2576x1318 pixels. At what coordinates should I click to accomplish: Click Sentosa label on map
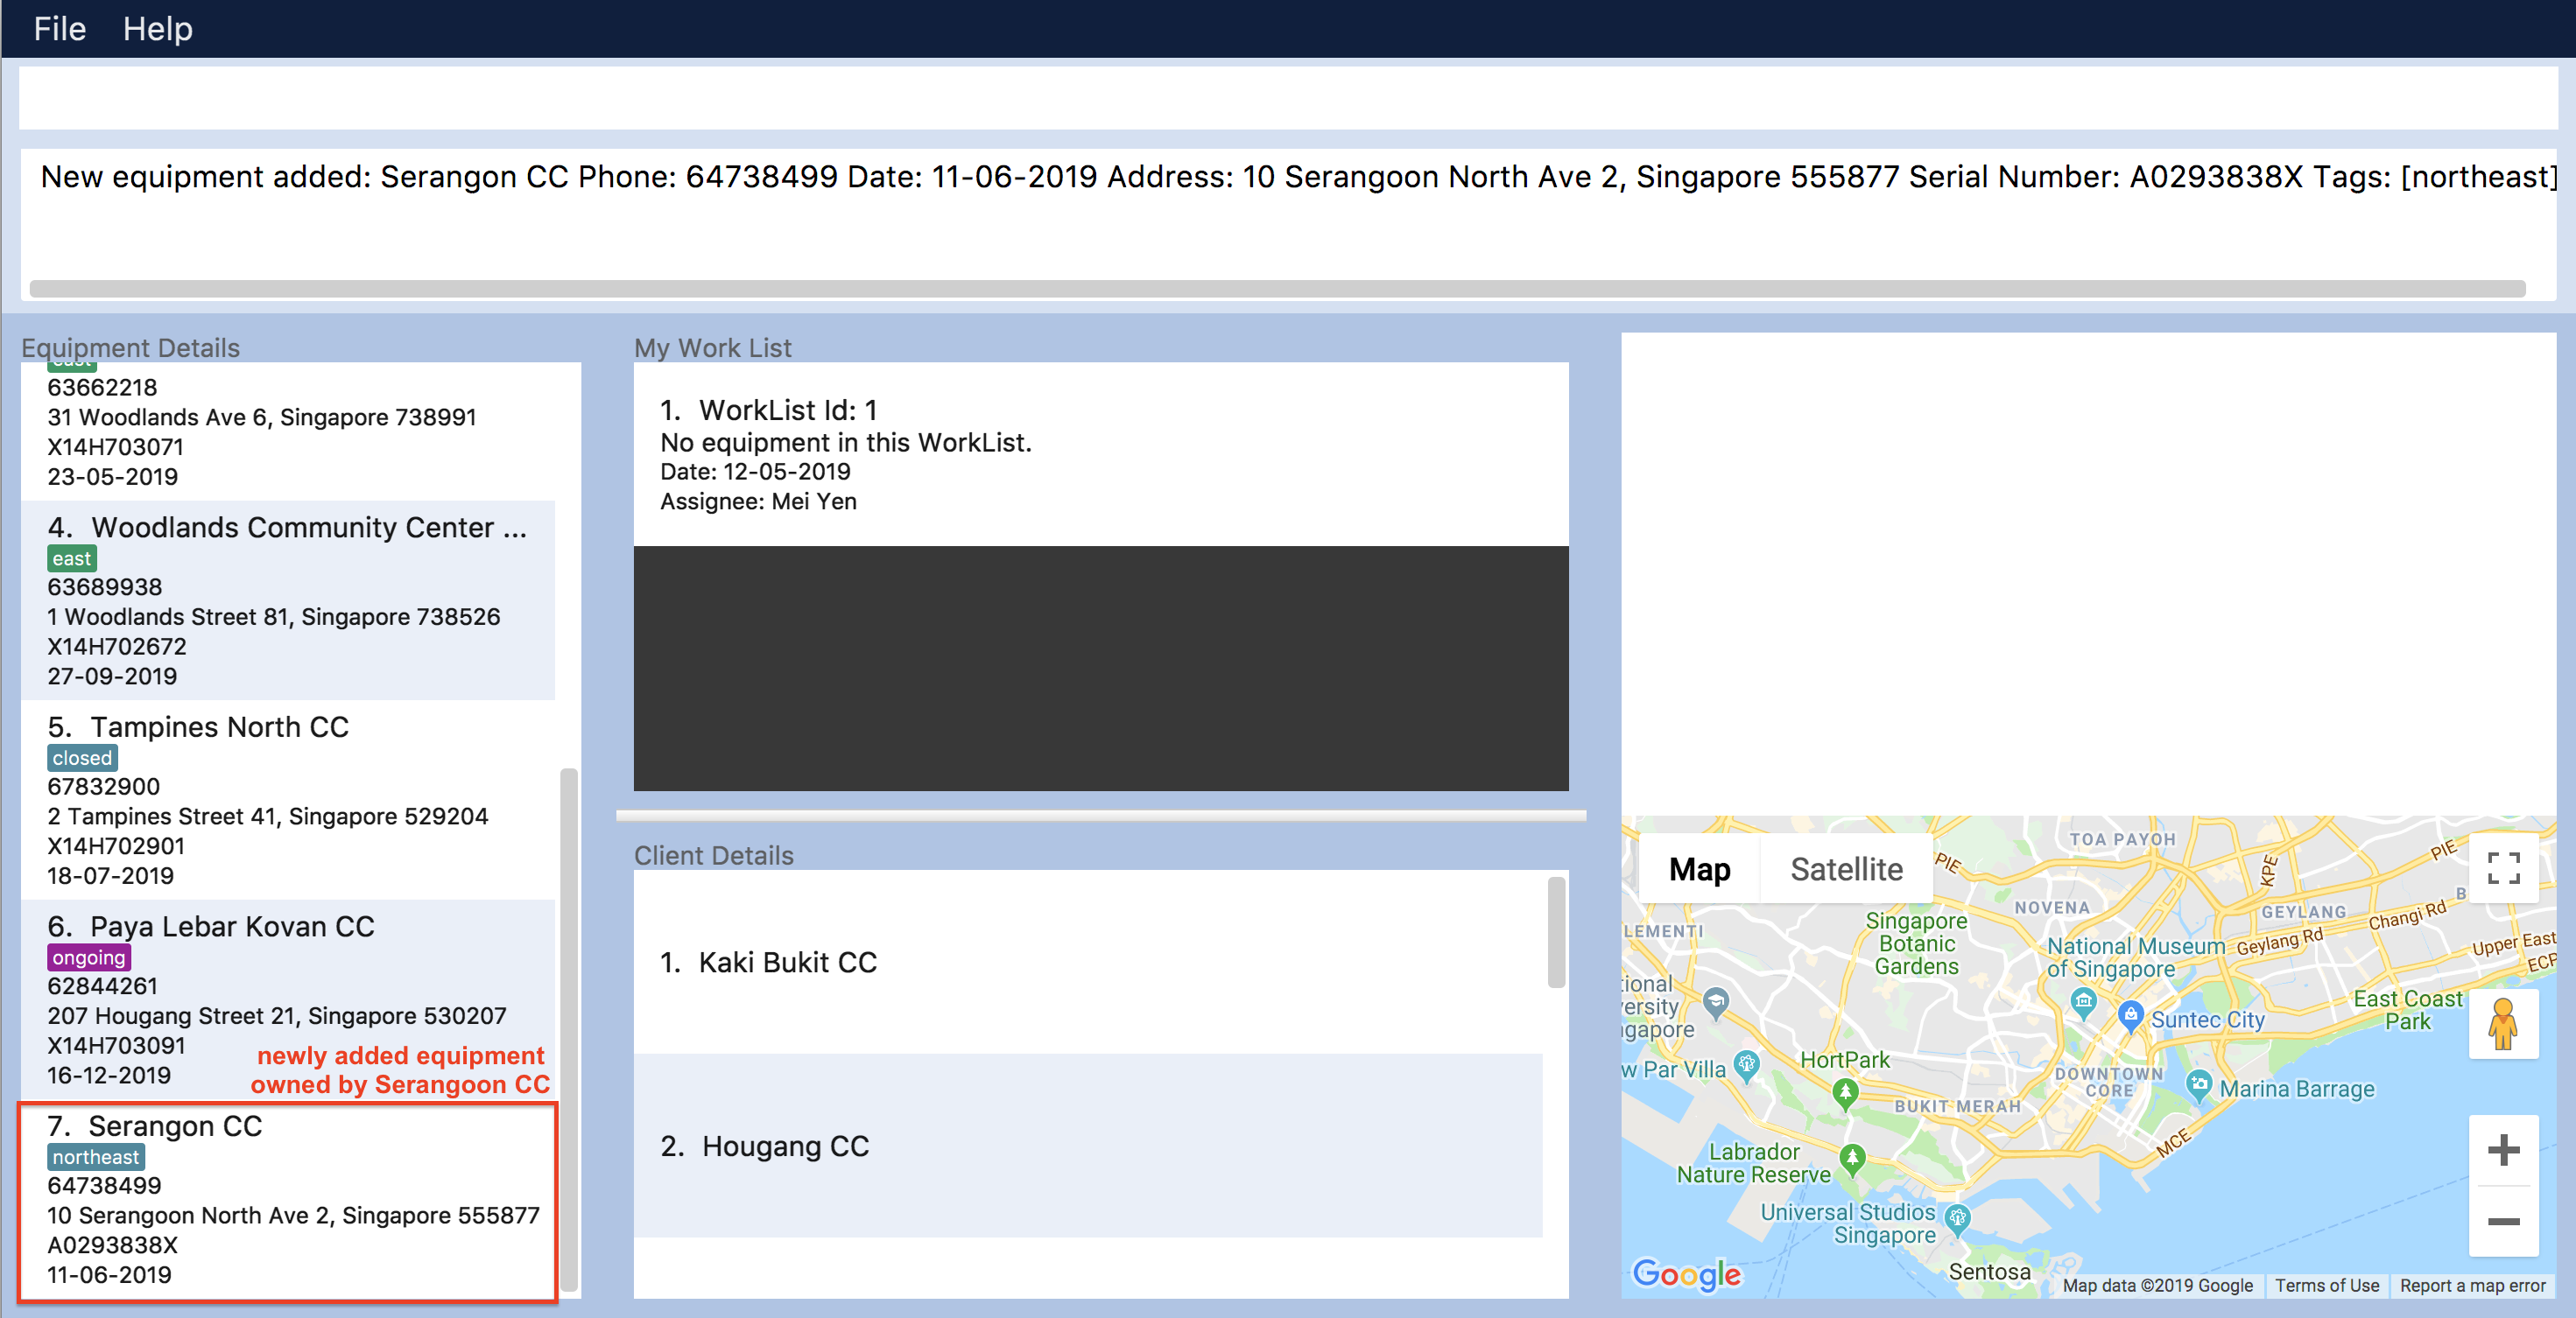[1989, 1271]
